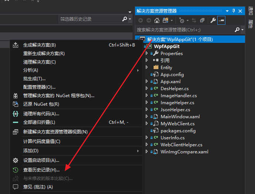Open Solution Explorer window position menu arrow
Viewport: 255px width, 194px height.
tap(227, 11)
